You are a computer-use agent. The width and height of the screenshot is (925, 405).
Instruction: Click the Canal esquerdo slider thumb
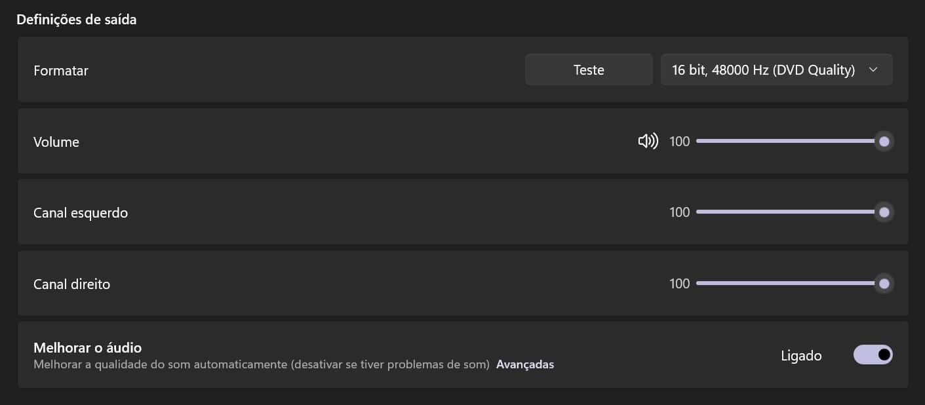(884, 212)
